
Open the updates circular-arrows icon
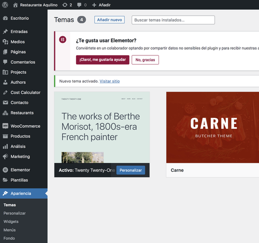(65, 5)
